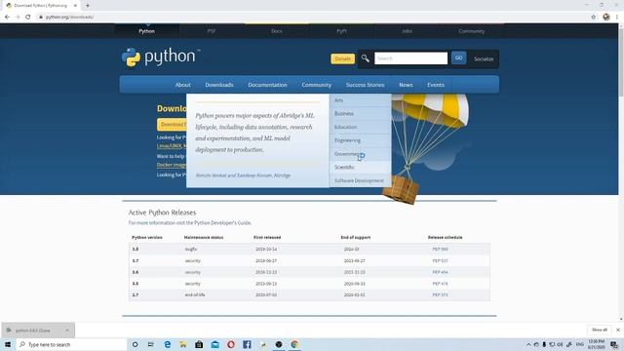Select the Jobs top tab

click(x=407, y=31)
